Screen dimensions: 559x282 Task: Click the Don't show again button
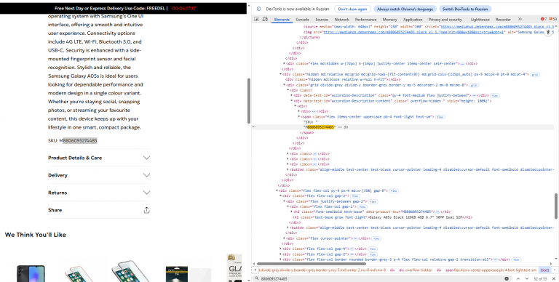(x=352, y=9)
